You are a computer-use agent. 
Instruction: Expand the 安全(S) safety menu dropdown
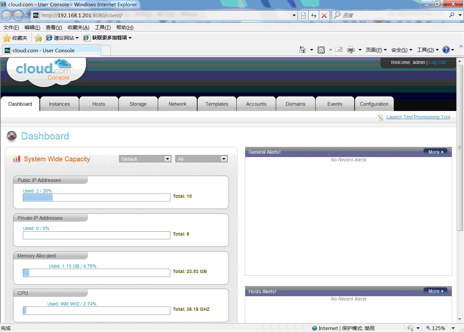(402, 50)
